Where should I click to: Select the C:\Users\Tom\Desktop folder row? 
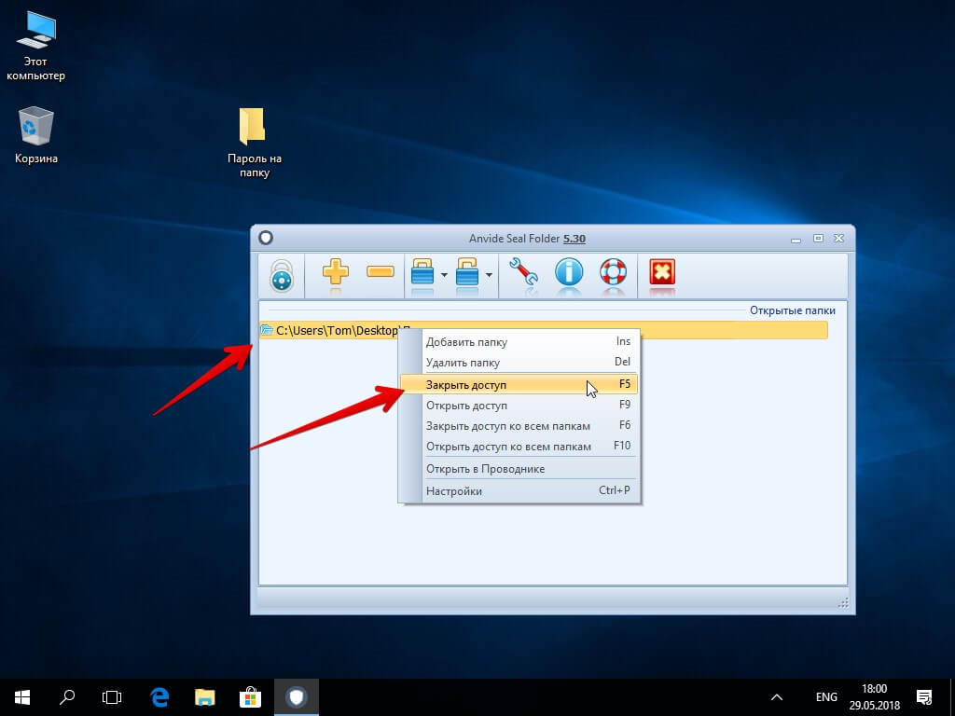(544, 330)
